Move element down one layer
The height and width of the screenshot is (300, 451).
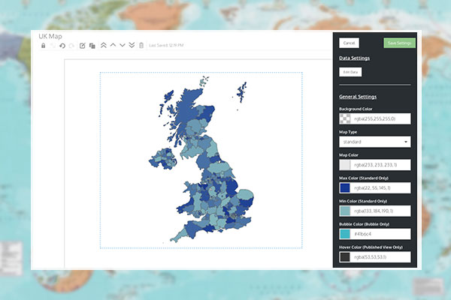pos(123,46)
